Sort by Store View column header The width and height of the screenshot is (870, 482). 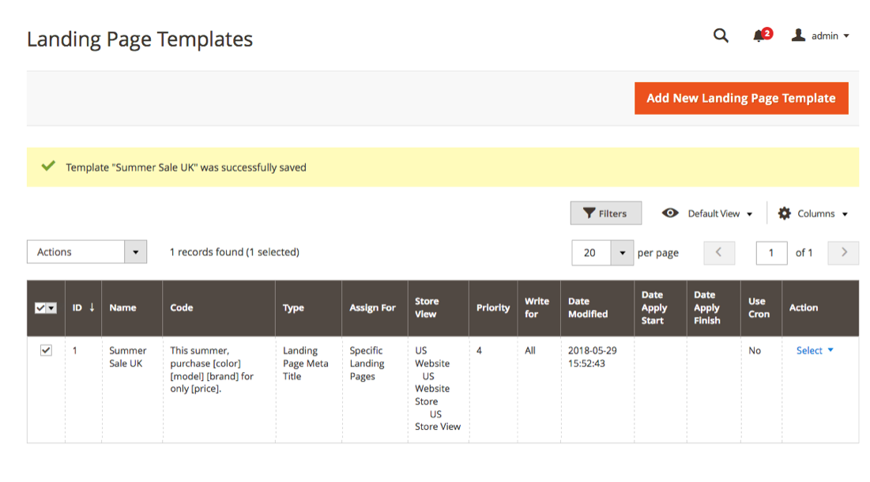[x=438, y=308]
